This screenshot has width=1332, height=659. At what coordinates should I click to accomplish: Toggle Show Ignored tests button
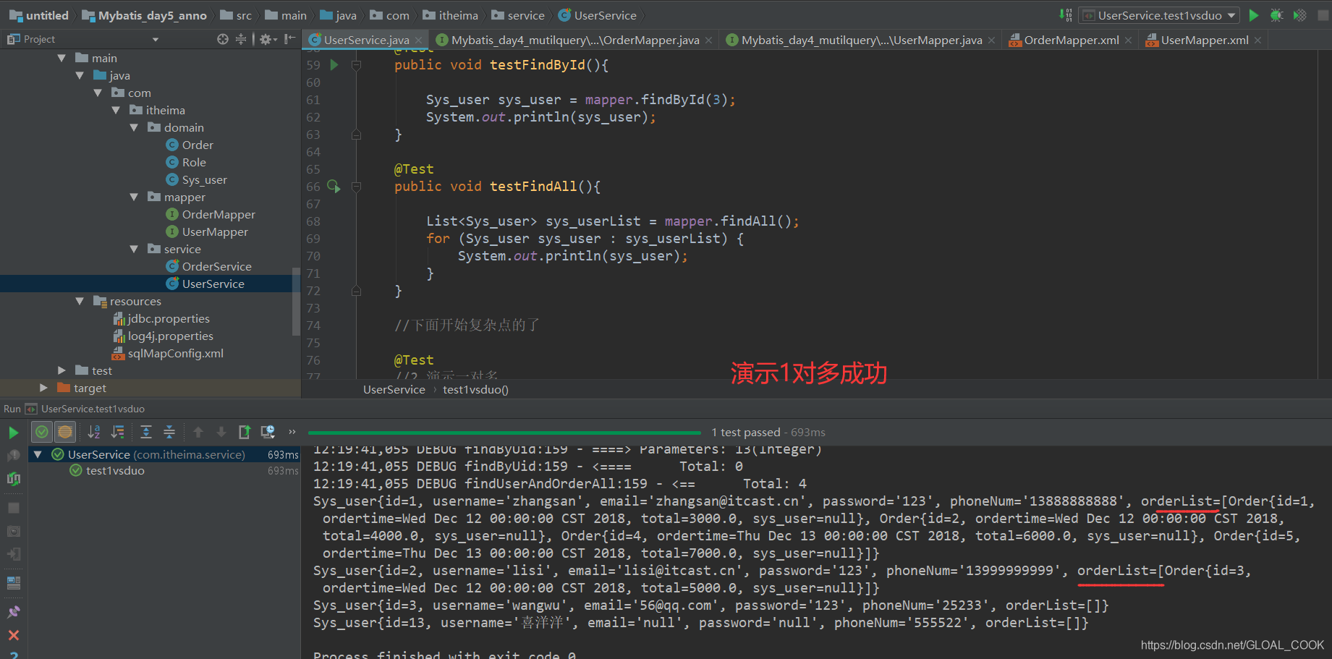click(65, 432)
